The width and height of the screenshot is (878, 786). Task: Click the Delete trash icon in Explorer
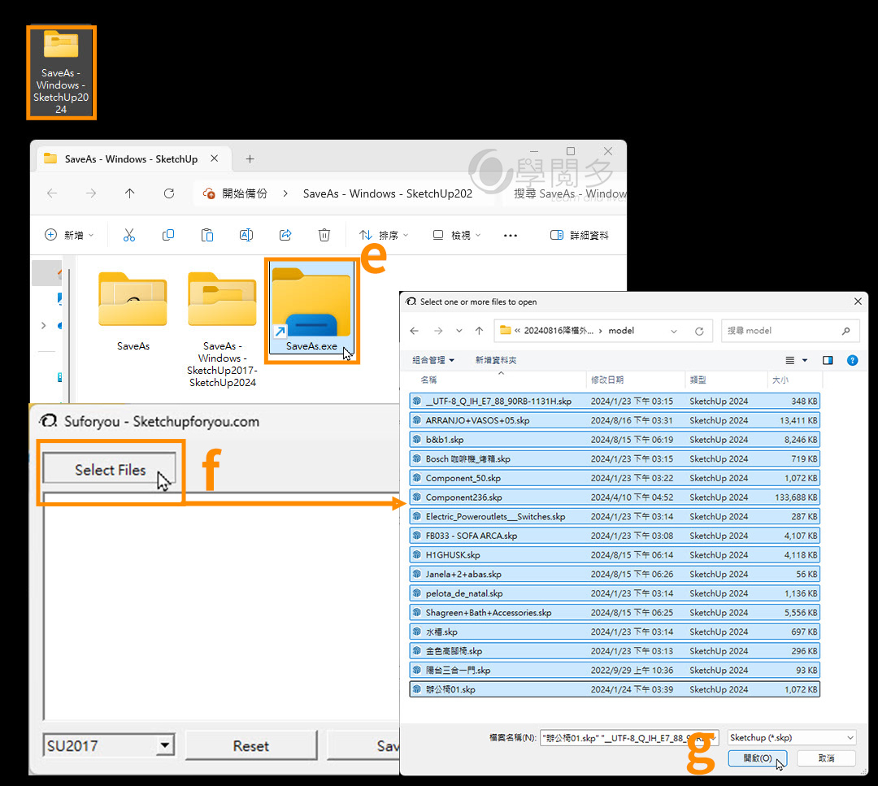[324, 235]
